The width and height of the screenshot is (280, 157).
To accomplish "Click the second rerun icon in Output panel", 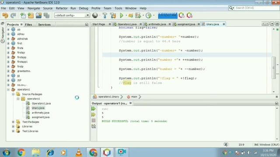I will point(93,114).
